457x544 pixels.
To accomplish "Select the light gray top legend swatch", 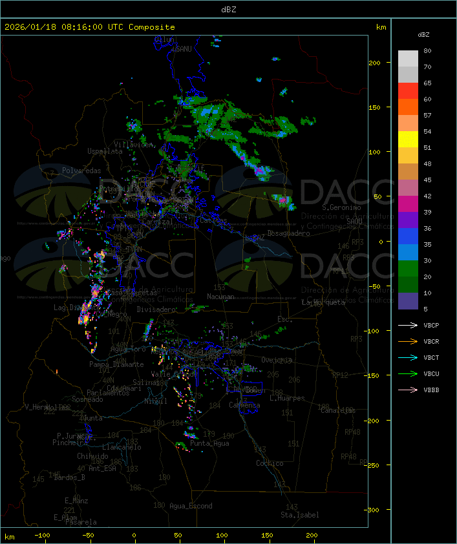I will pos(408,59).
